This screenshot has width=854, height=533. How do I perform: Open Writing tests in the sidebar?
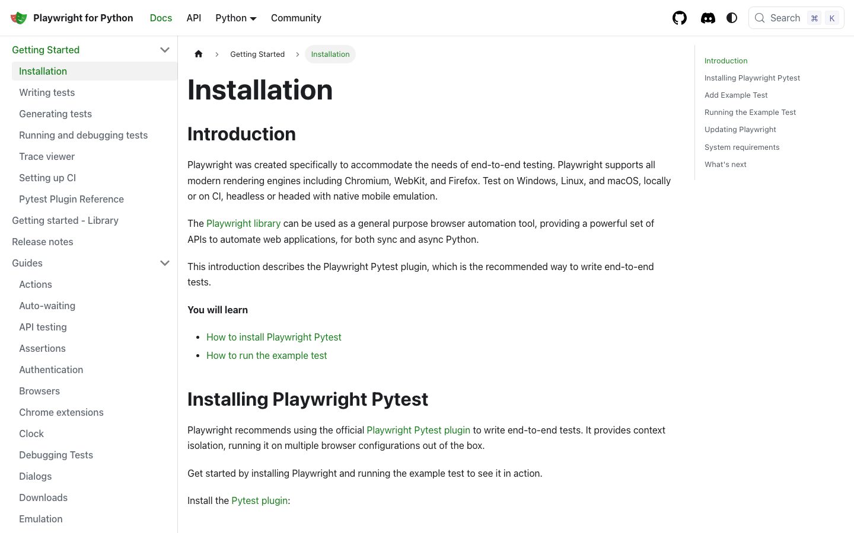(94, 92)
